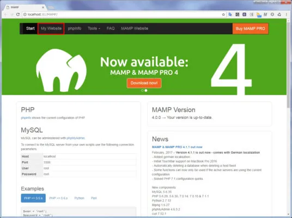
Task: Click the phpInfo link under PHP
Action: point(26,118)
